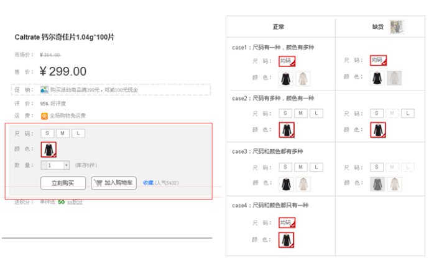Screen dimensions: 429x264
Task: Click the promotion text 购买活动商品满399元
Action: [94, 90]
